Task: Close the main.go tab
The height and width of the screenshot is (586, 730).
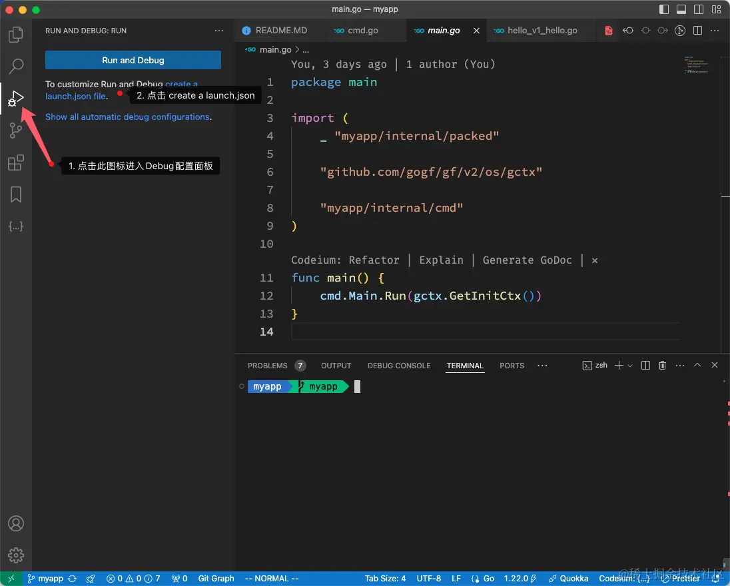Action: click(476, 31)
